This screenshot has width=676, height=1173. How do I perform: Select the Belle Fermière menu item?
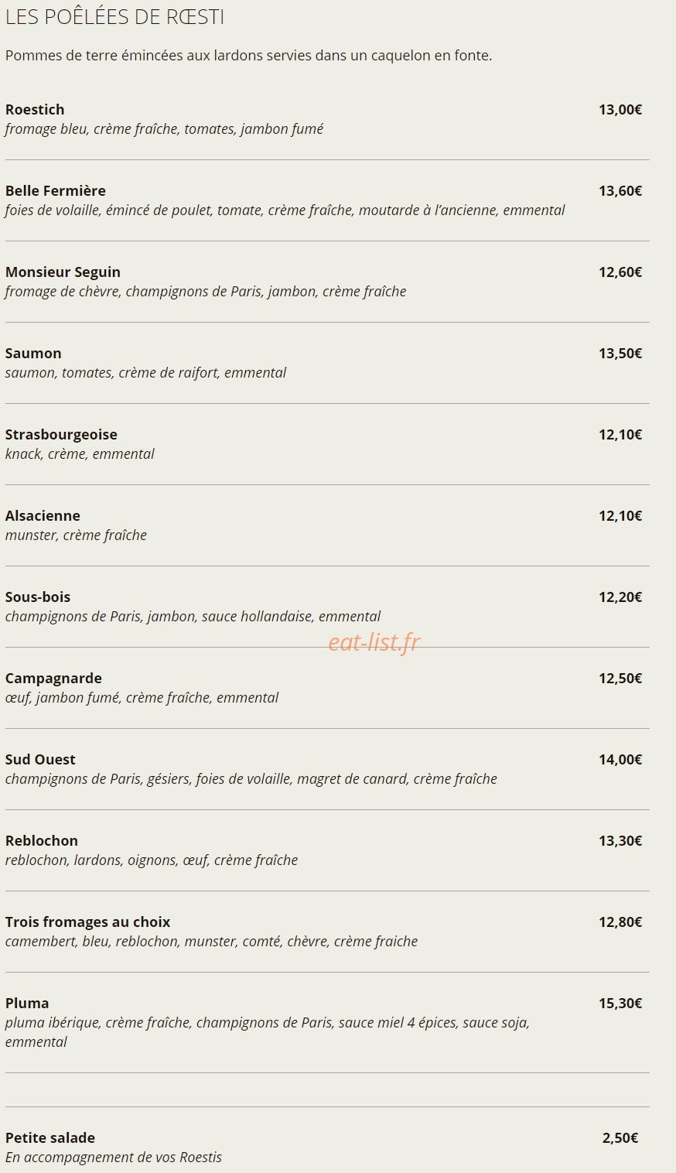point(56,191)
